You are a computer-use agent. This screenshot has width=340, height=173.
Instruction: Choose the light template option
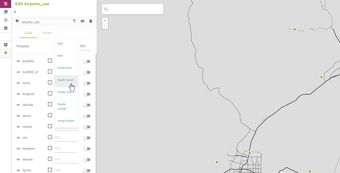[x=66, y=44]
